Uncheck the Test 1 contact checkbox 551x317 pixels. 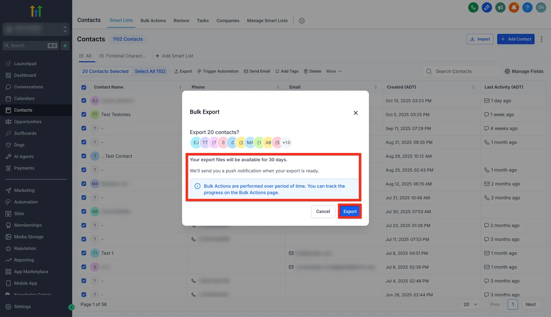point(84,253)
